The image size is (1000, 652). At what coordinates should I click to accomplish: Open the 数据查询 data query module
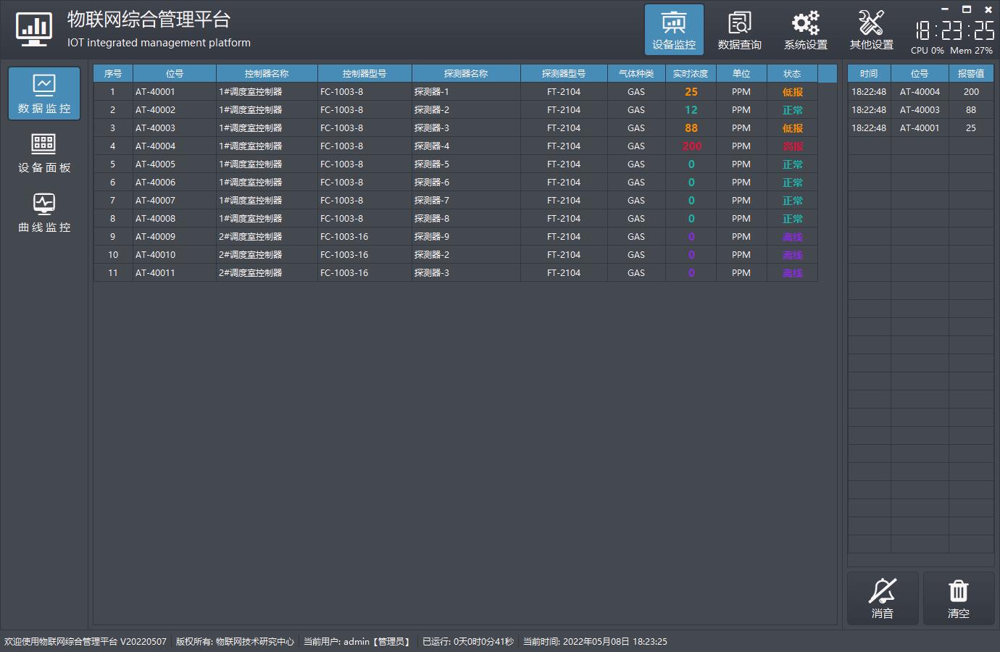click(739, 30)
